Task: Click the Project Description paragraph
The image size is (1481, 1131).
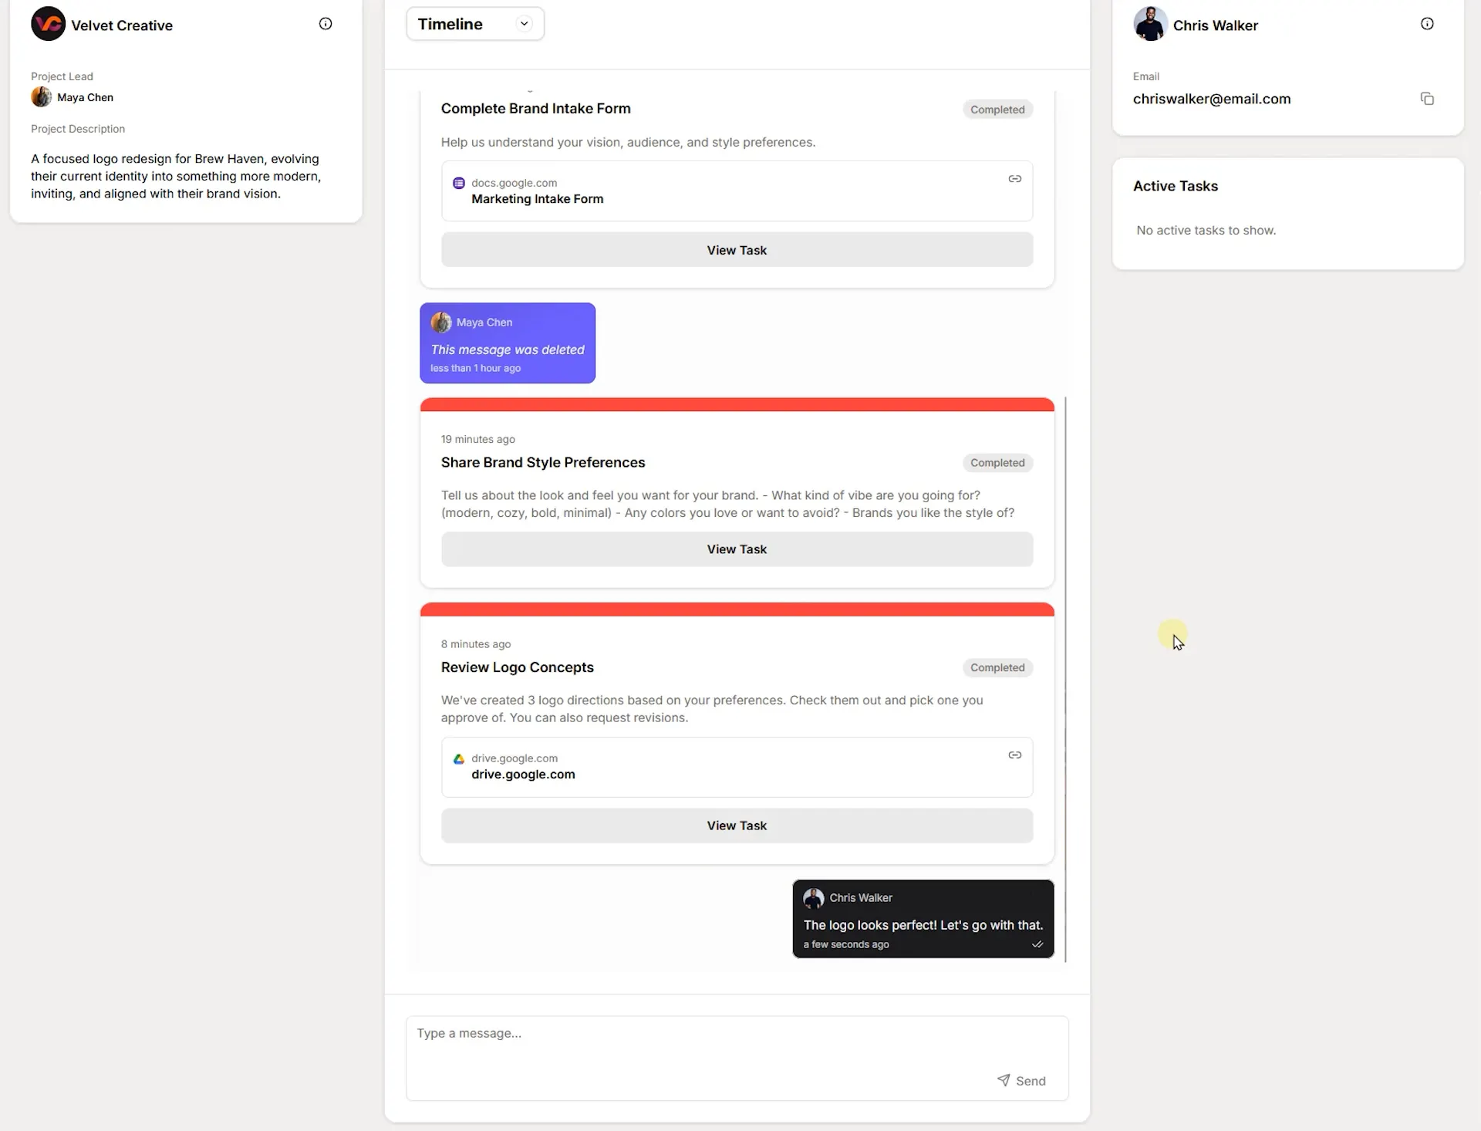Action: 176,176
